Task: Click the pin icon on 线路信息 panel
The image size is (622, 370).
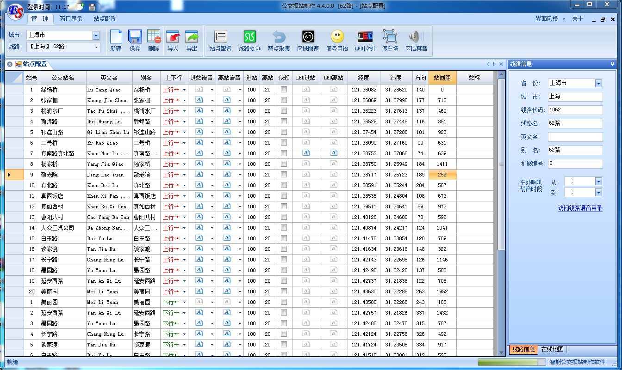Action: [613, 64]
